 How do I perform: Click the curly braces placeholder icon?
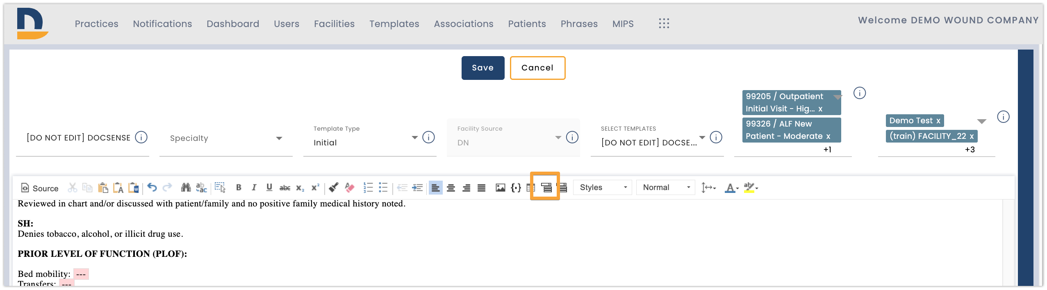click(516, 188)
